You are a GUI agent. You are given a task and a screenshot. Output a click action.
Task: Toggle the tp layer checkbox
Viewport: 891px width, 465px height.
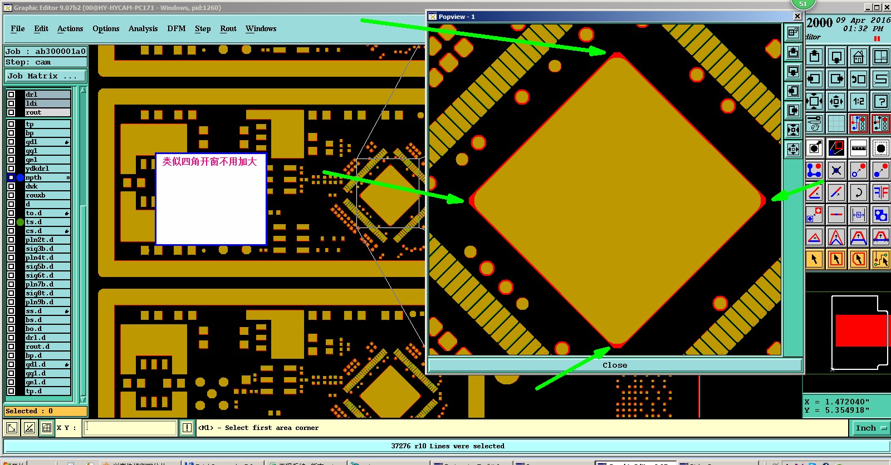(11, 124)
